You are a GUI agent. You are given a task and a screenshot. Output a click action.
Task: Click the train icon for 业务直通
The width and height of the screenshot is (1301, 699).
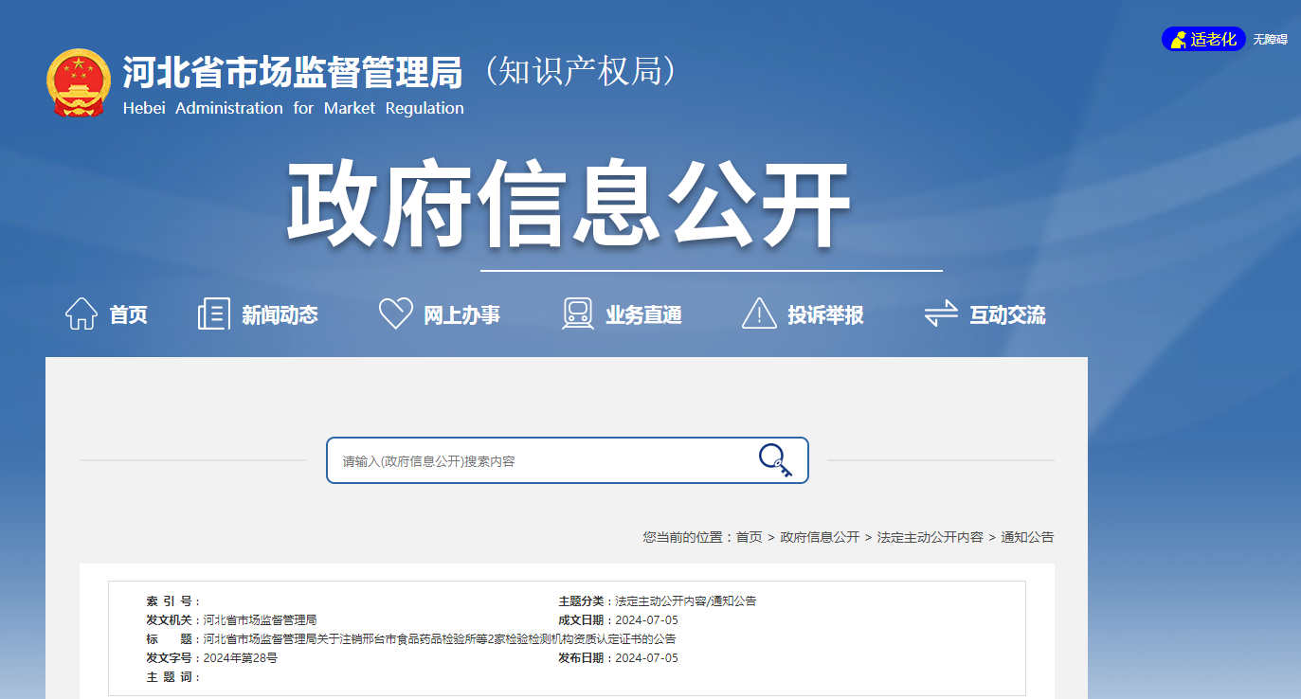coord(577,314)
